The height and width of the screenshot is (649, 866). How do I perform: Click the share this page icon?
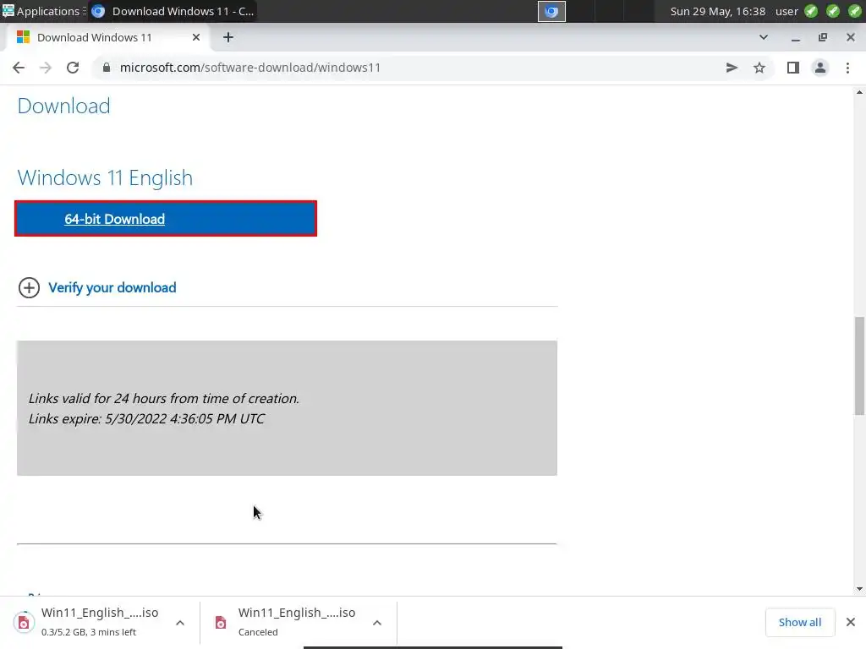[732, 68]
